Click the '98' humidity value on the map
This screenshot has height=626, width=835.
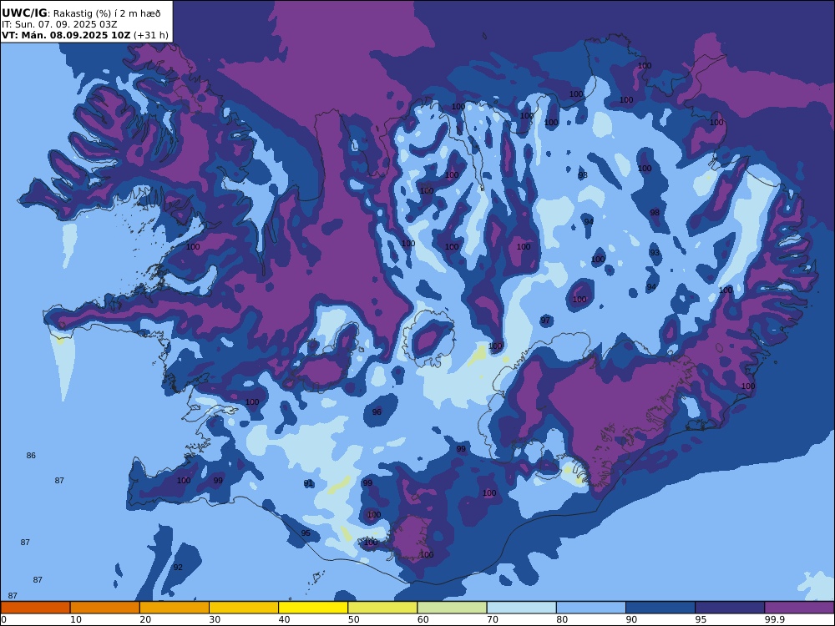click(655, 212)
